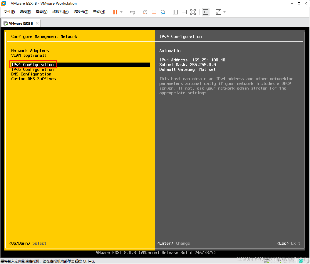The width and height of the screenshot is (310, 264).
Task: Open the snapshot manager
Action: [163, 12]
